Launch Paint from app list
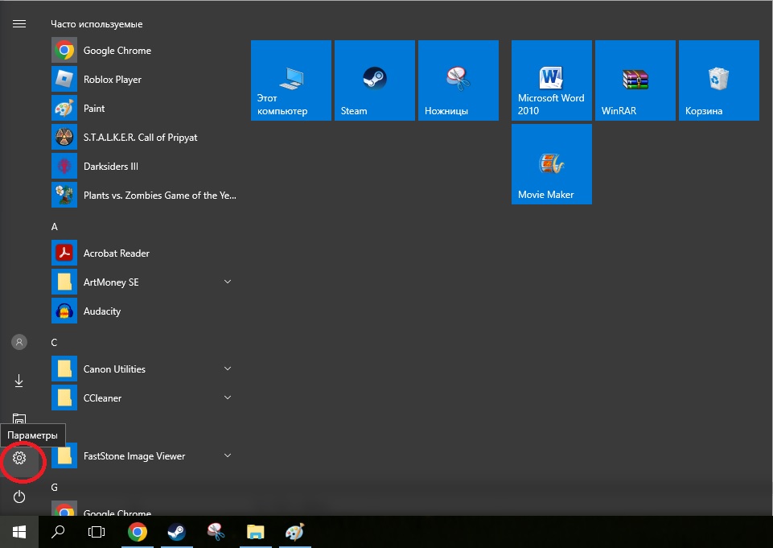773x548 pixels. 144,109
